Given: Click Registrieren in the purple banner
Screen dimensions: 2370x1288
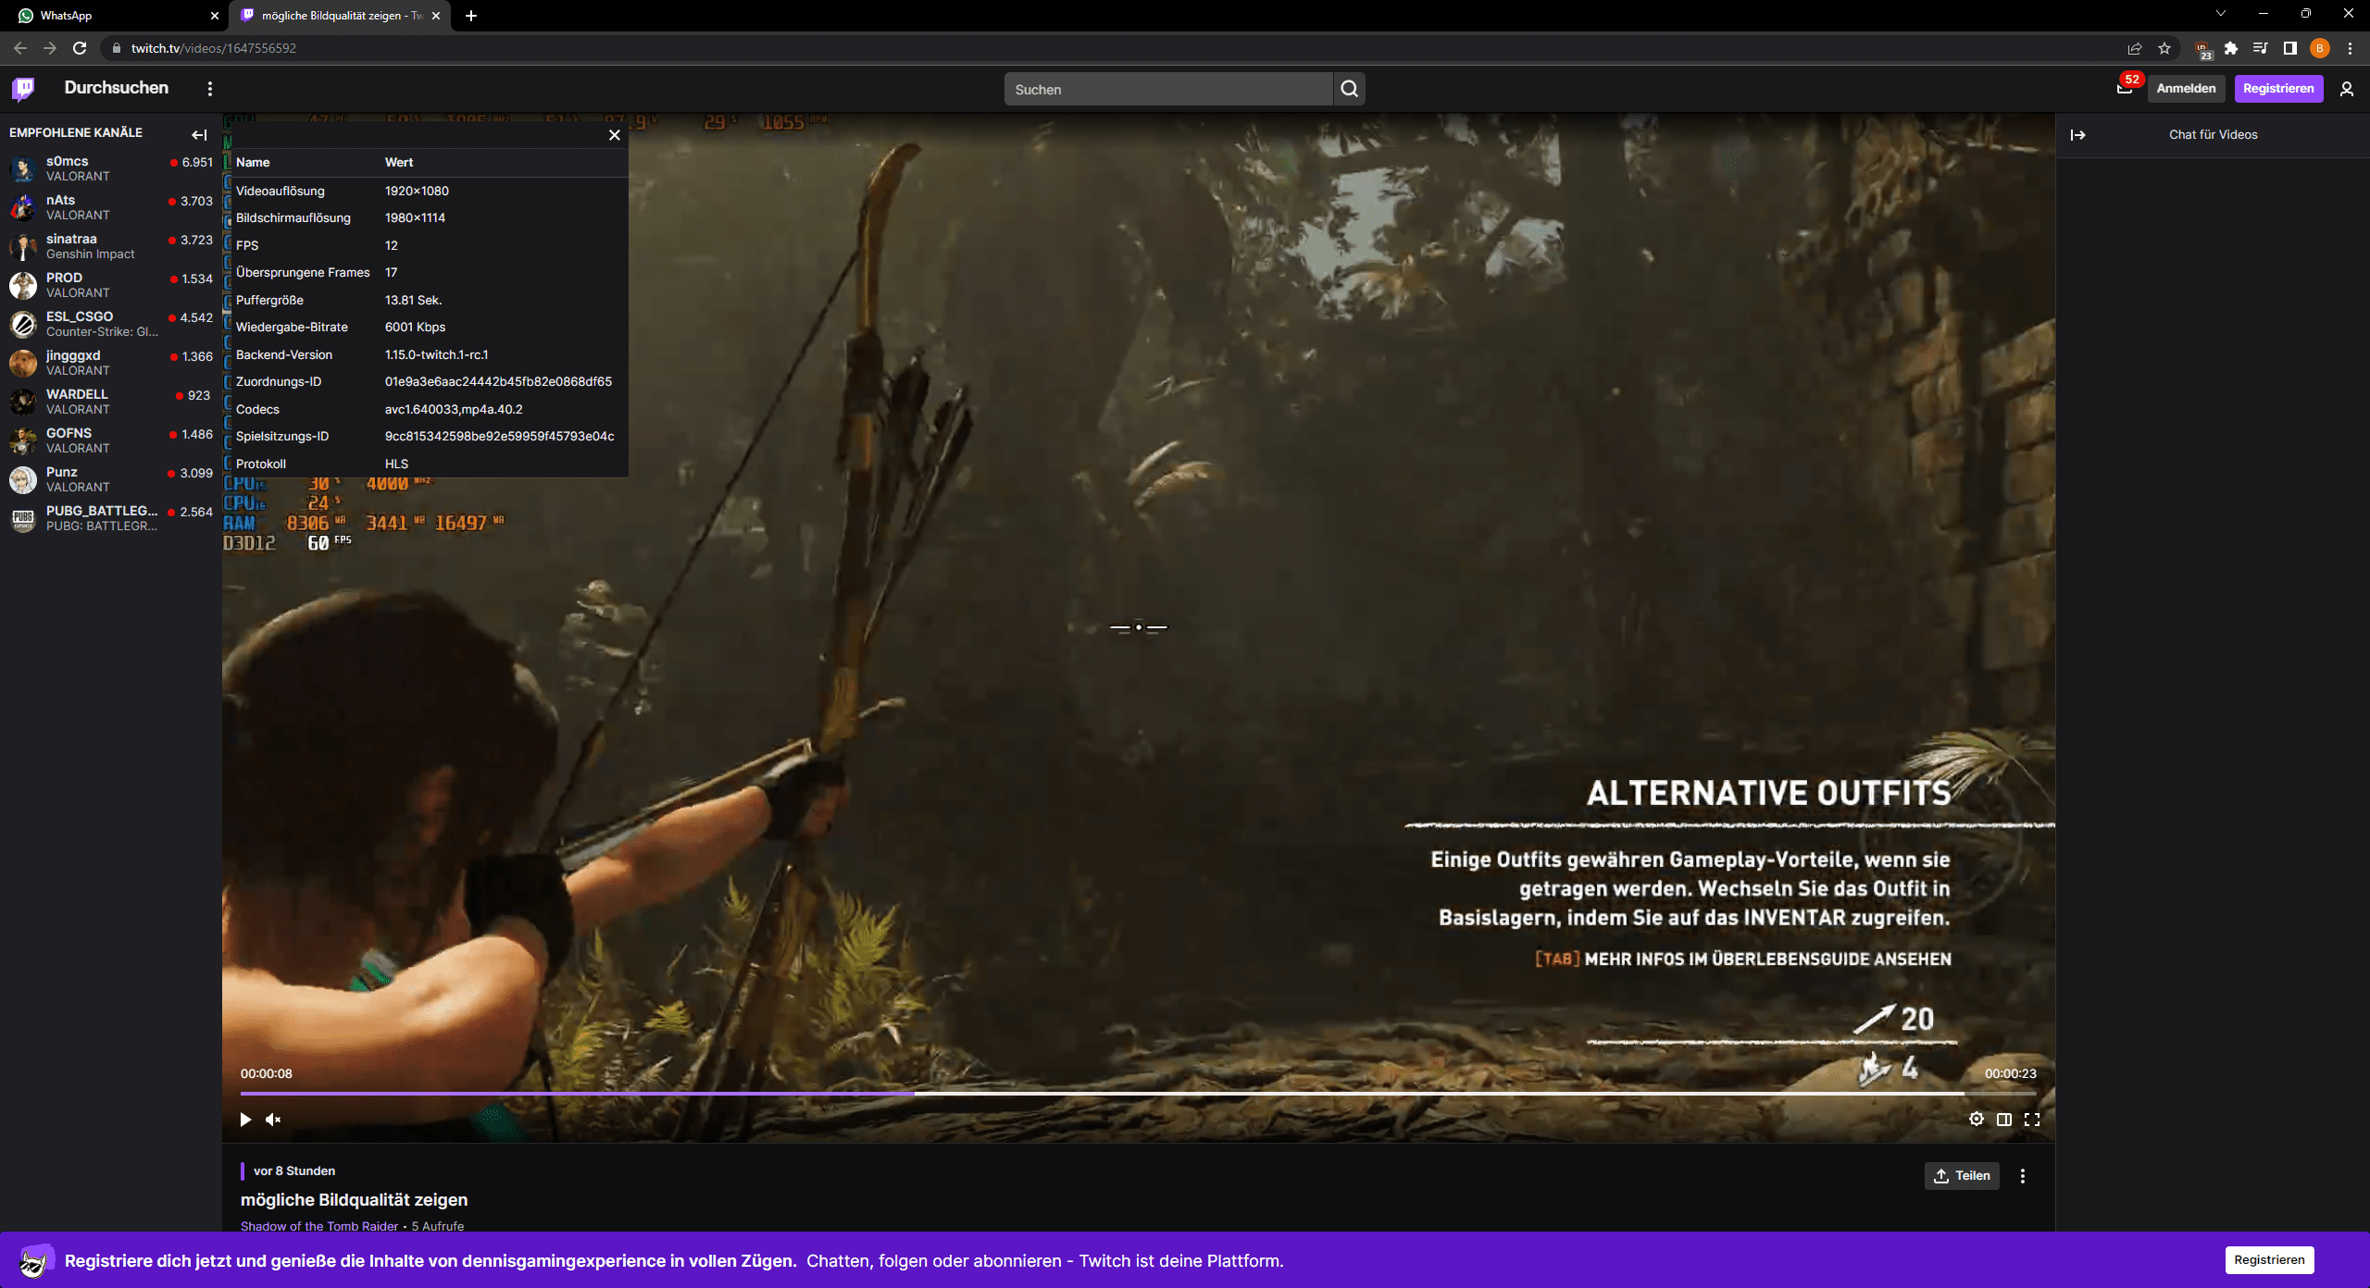Looking at the screenshot, I should point(2269,1259).
